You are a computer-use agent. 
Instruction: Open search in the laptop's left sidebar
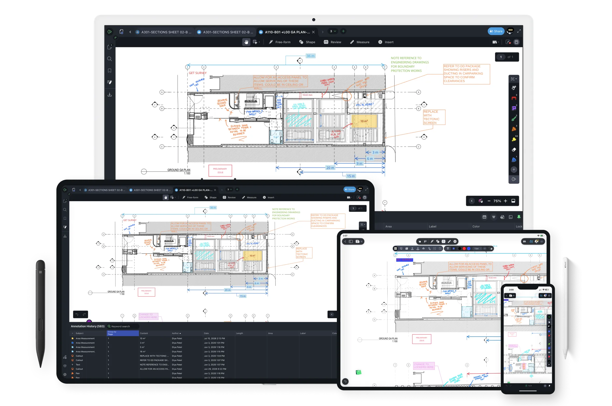110,59
